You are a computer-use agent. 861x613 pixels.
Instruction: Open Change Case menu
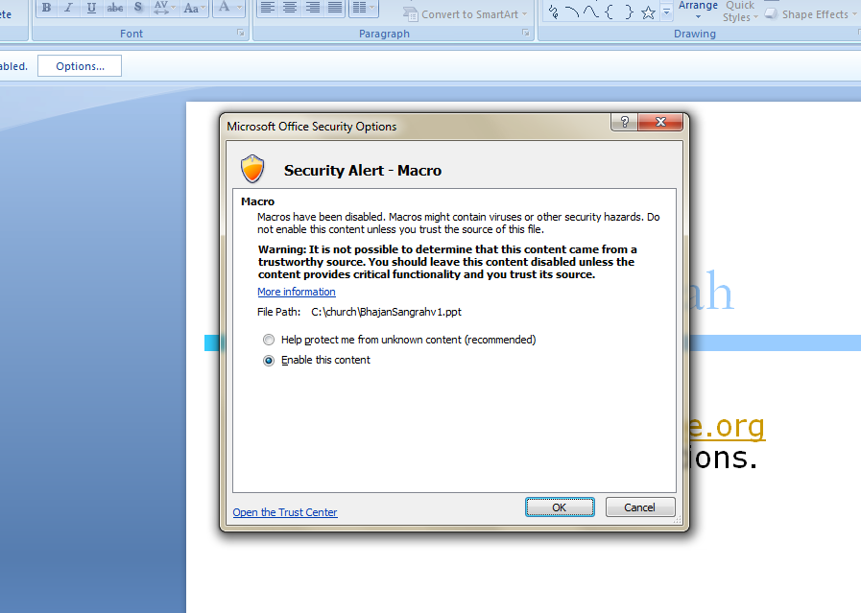click(194, 8)
